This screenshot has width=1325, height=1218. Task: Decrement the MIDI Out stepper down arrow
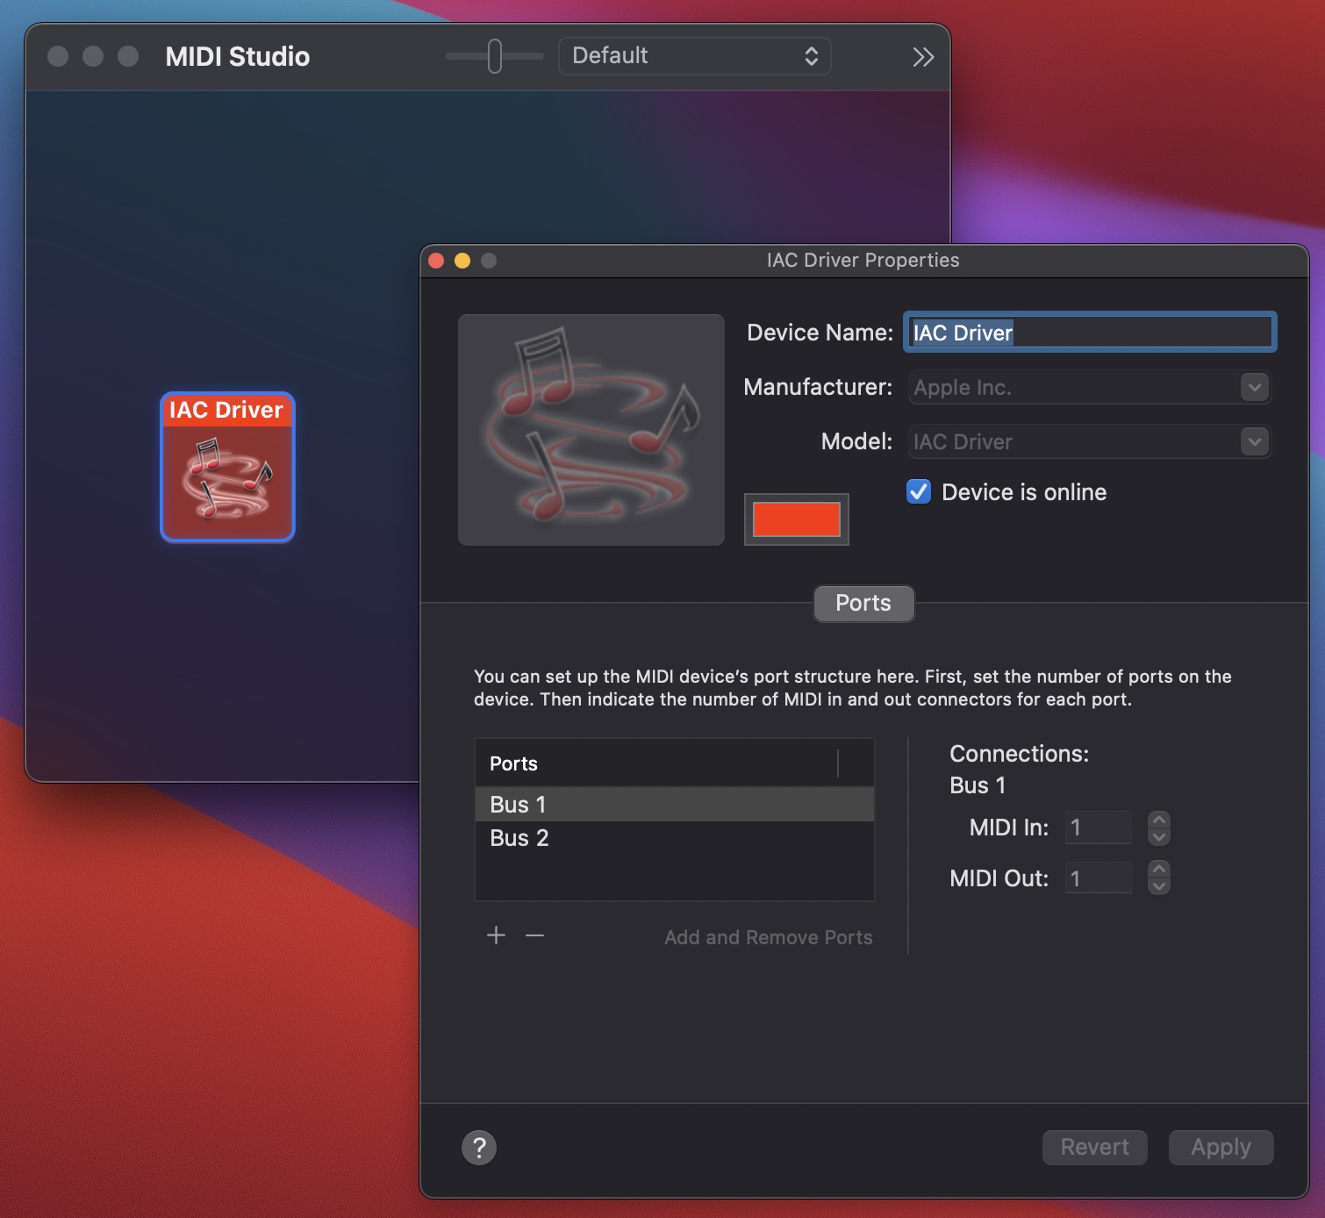click(1159, 886)
